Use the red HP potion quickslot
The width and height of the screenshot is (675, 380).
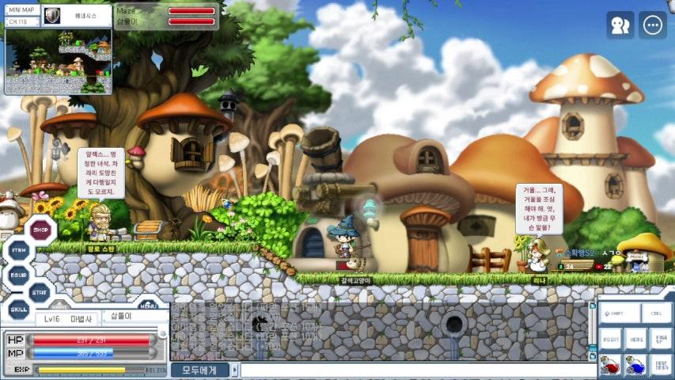(610, 366)
